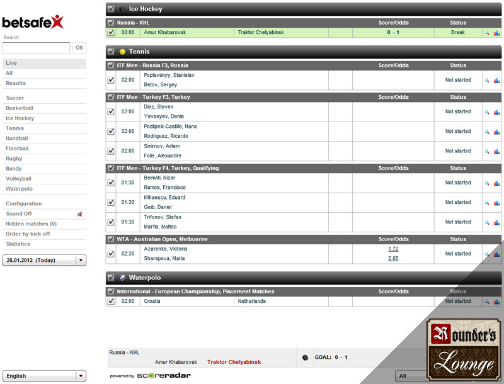Click Hidden matches (0)
The image size is (504, 384).
[44, 223]
